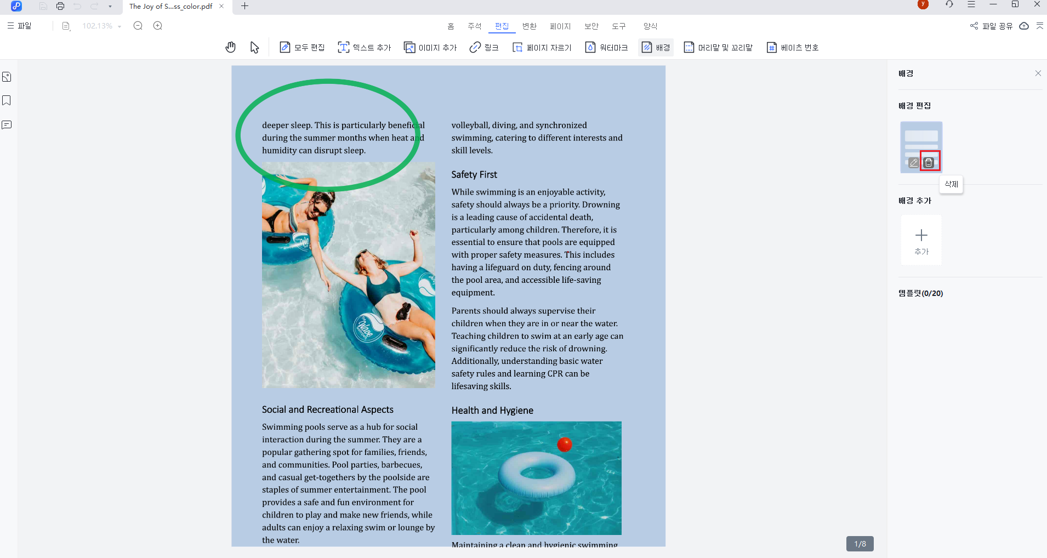Click the print icon in title bar
This screenshot has height=558, width=1047.
(60, 6)
